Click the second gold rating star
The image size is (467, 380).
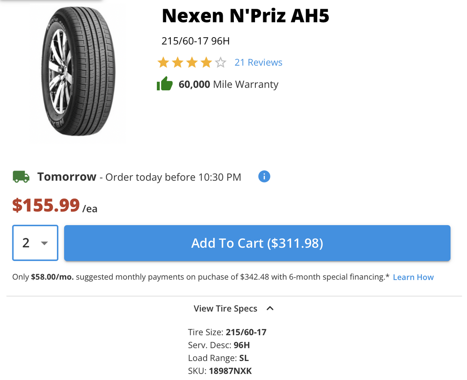(178, 62)
